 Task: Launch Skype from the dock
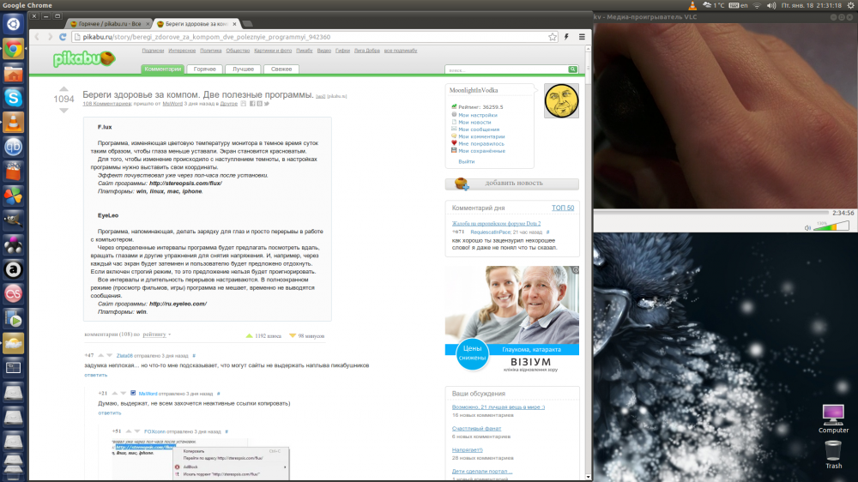13,98
